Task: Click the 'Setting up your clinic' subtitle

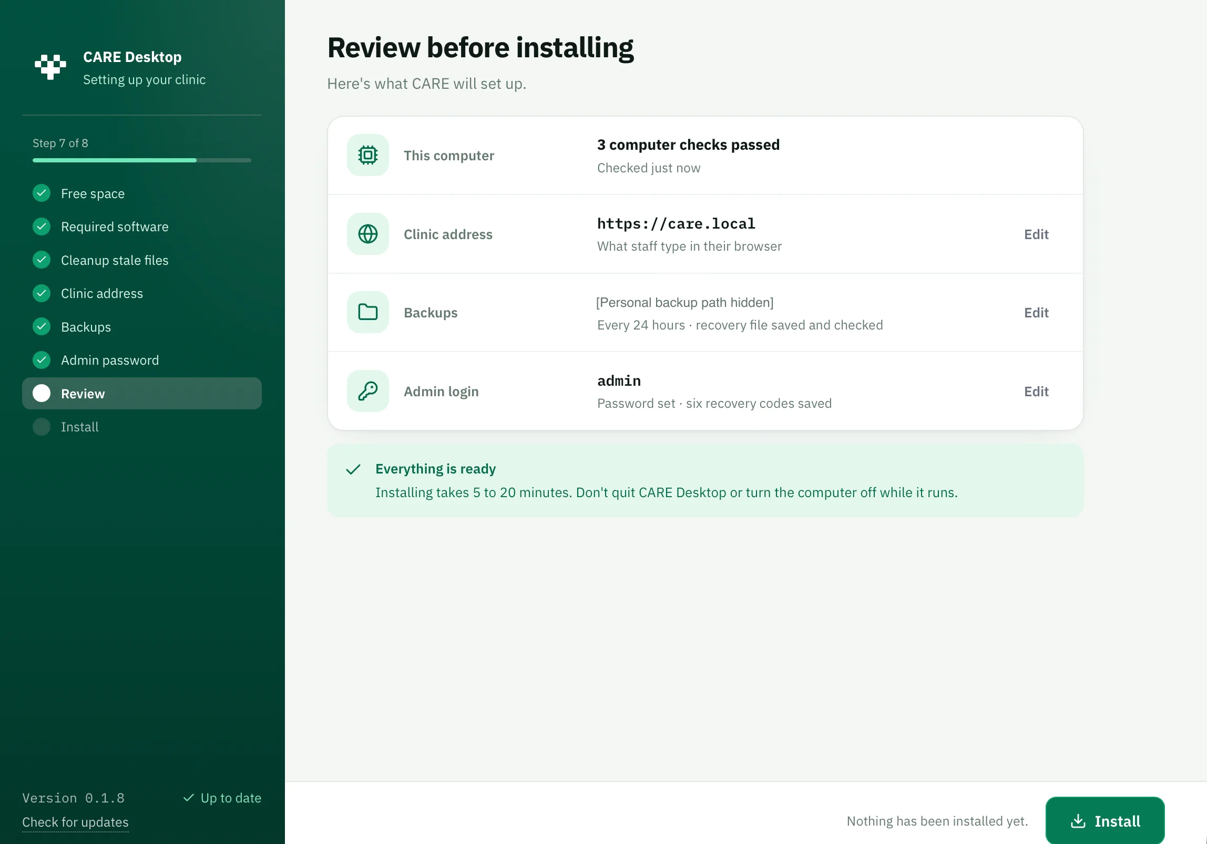Action: 144,79
